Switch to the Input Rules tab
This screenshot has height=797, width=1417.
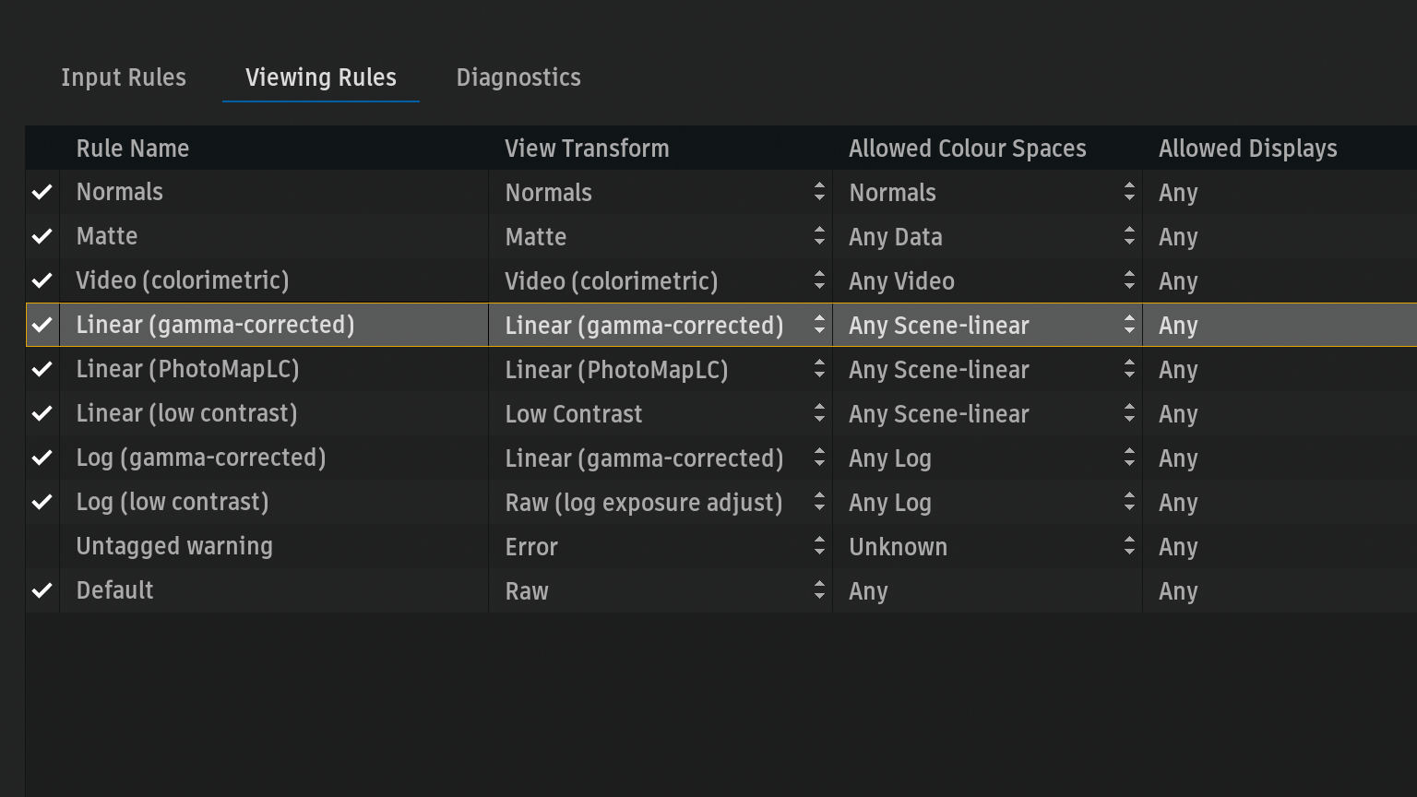[x=124, y=77]
